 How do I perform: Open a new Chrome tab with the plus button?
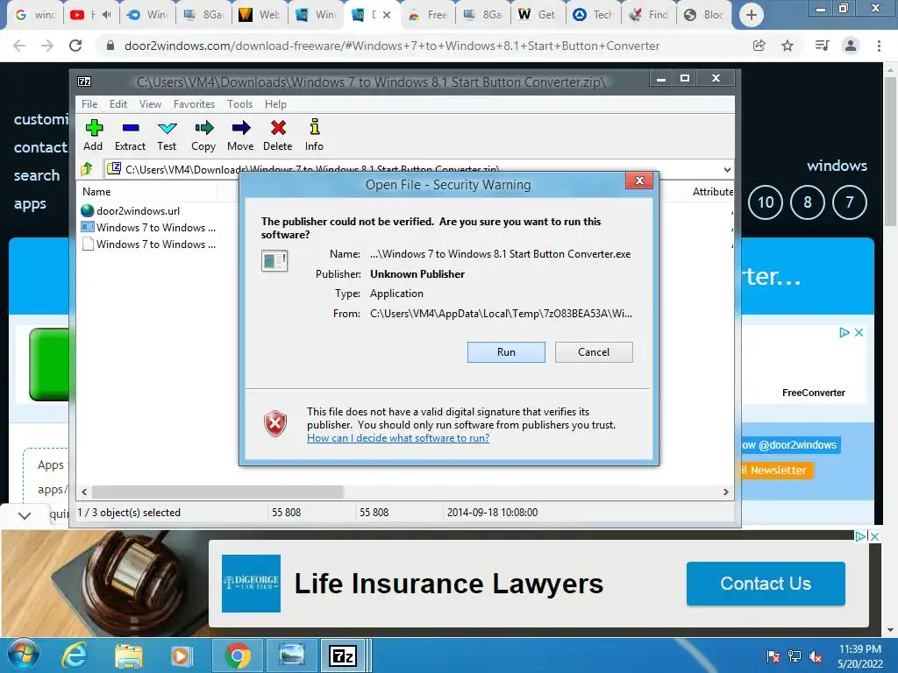(x=752, y=15)
